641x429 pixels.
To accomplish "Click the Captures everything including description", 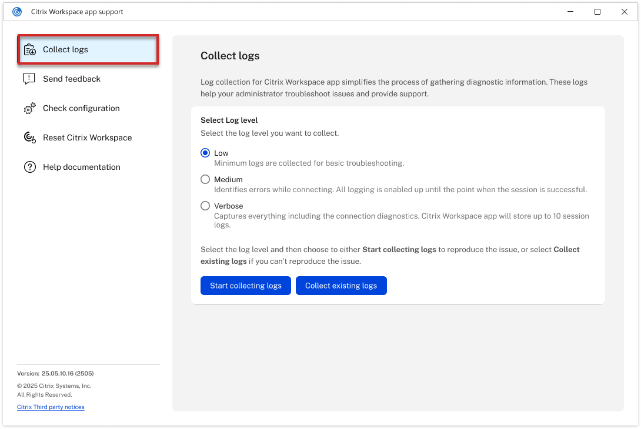I will [402, 220].
